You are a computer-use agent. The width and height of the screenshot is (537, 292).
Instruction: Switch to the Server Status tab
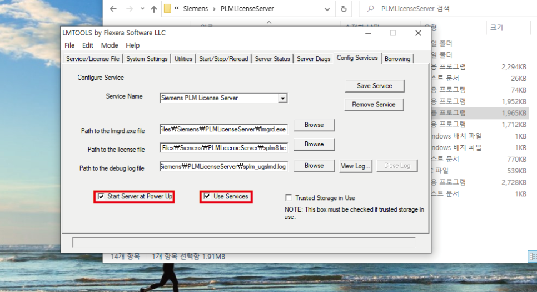272,59
